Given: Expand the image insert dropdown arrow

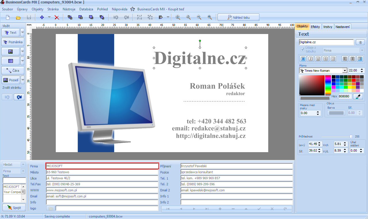Looking at the screenshot, I should (x=22, y=52).
